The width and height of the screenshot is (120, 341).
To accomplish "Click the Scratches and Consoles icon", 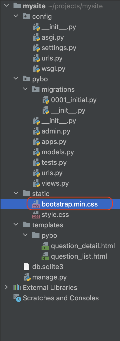I will (17, 298).
